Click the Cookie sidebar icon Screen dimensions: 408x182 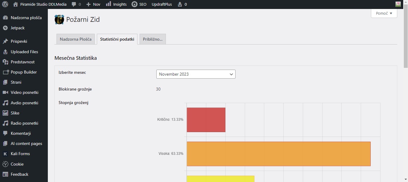pos(5,164)
